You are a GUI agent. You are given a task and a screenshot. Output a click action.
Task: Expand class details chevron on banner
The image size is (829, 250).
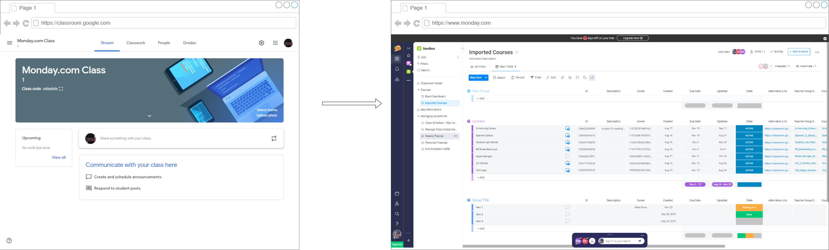click(x=150, y=116)
